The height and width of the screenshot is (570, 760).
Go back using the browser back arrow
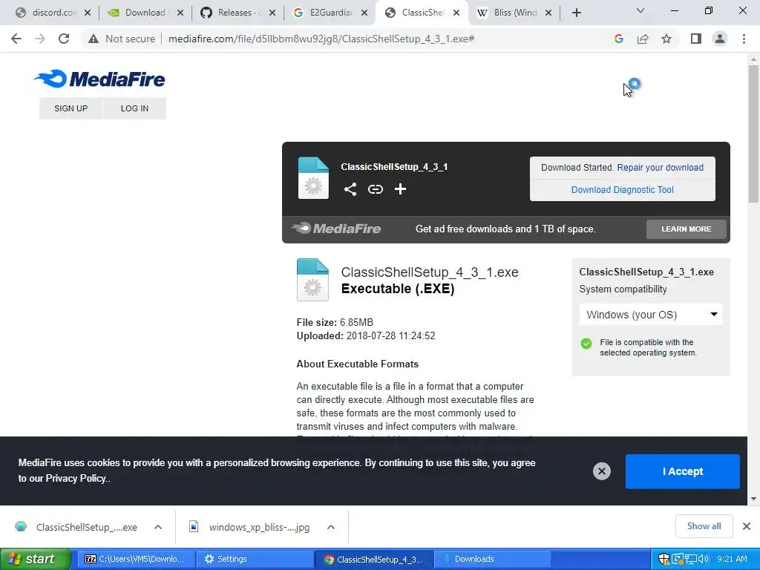[16, 39]
